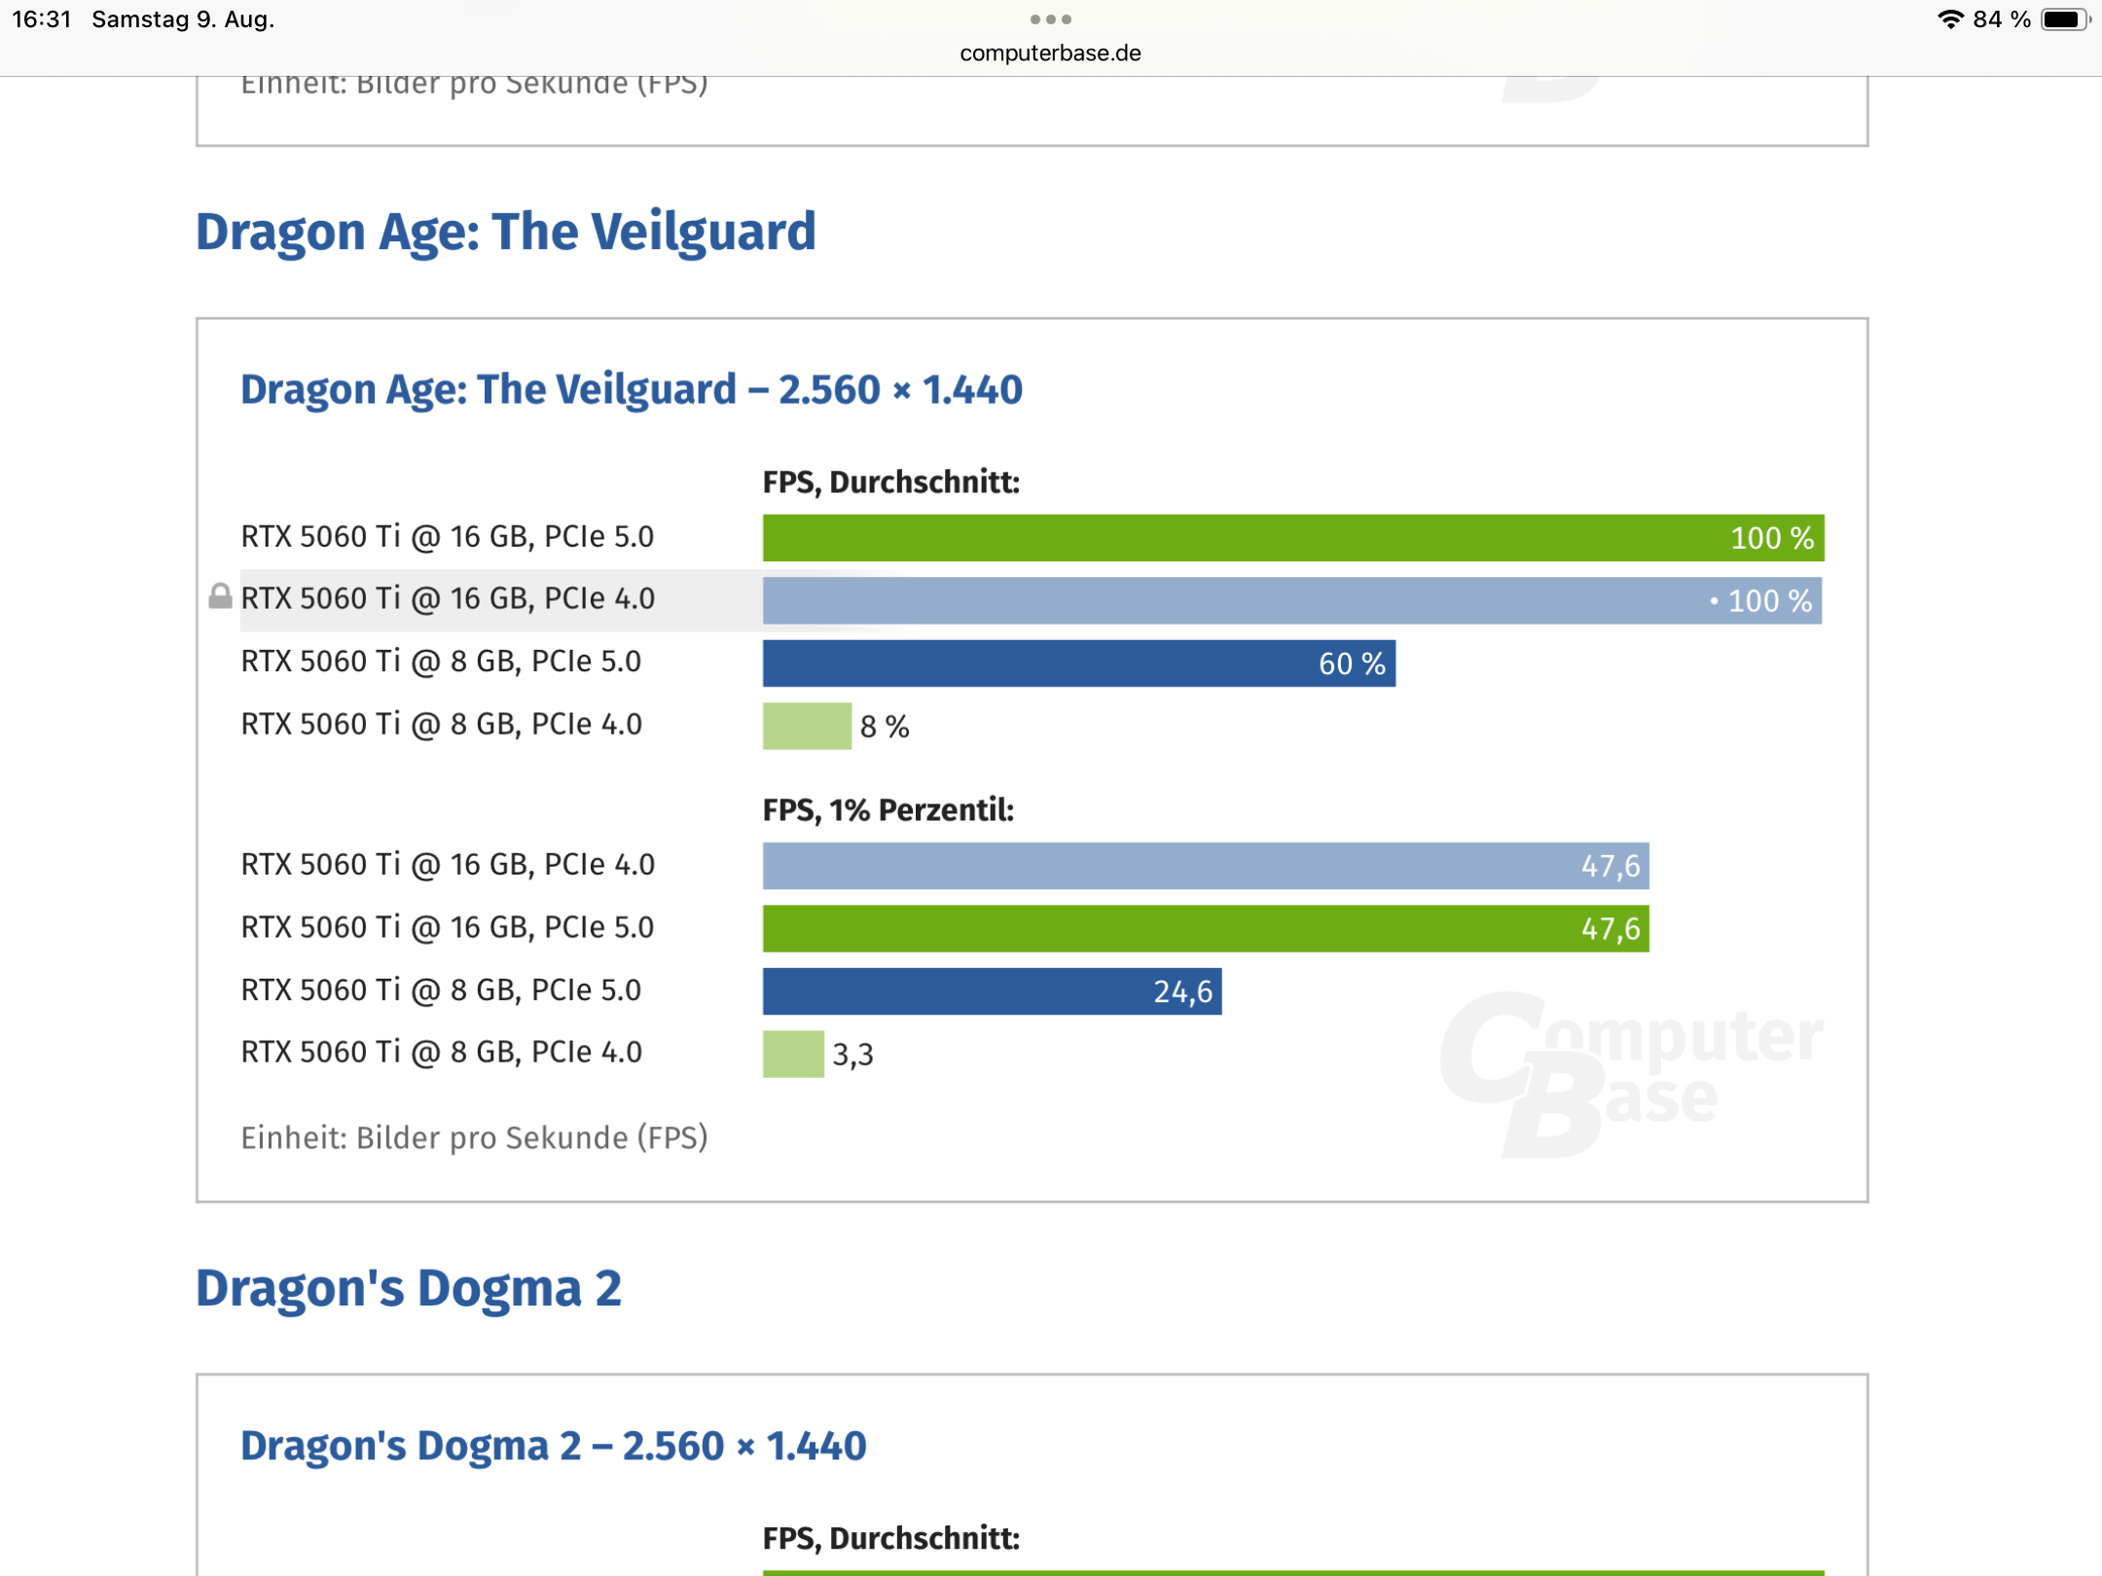Tap the clock time in status bar
This screenshot has height=1576, width=2102.
[42, 19]
